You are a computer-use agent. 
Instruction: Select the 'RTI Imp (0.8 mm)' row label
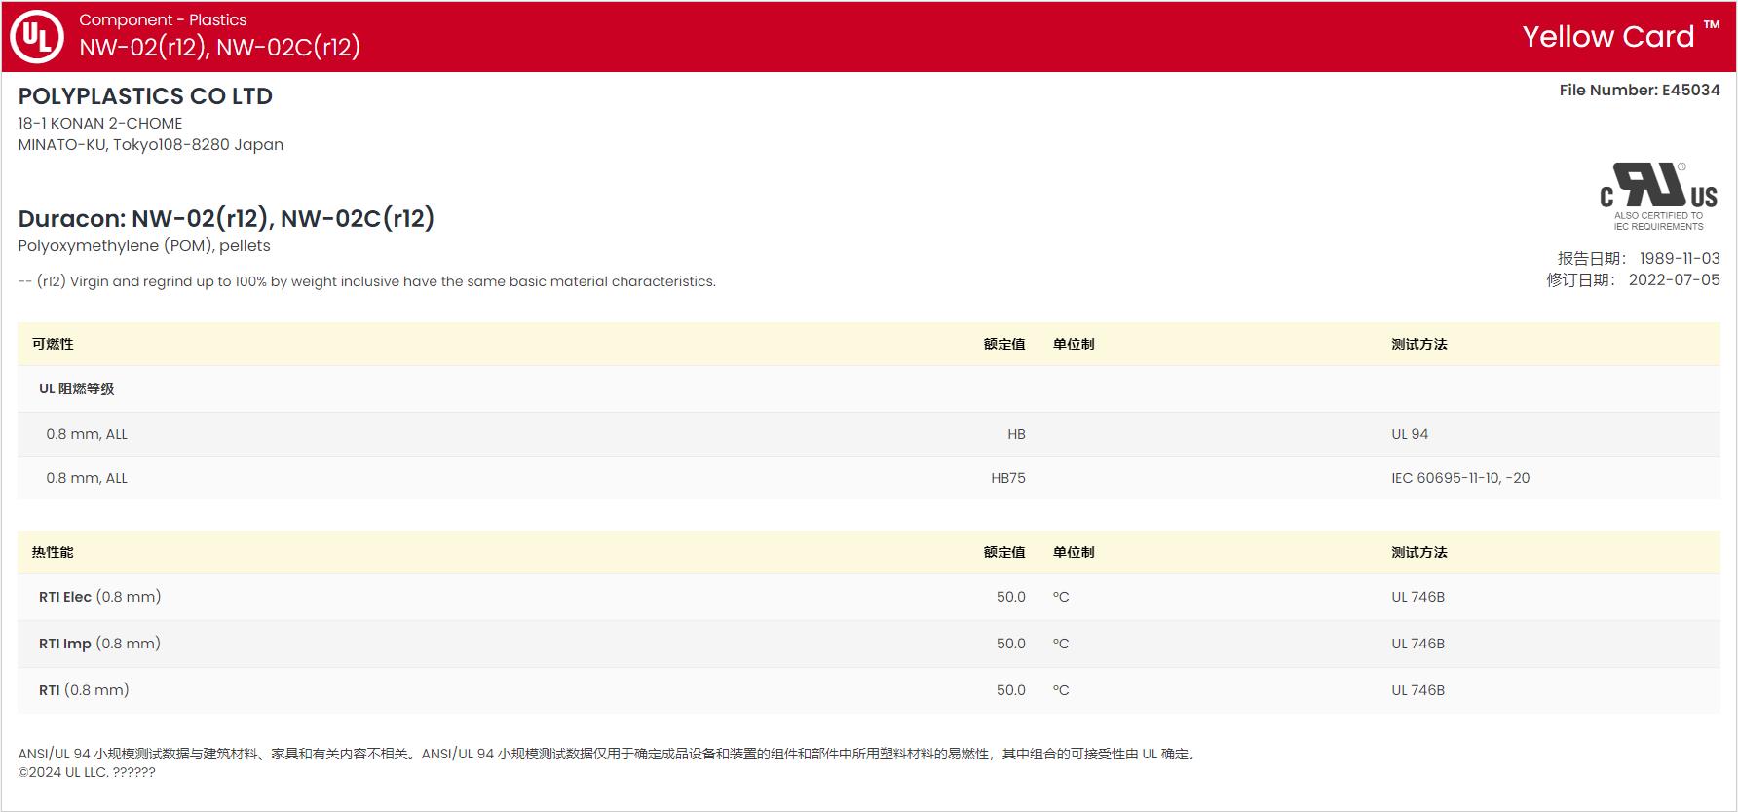click(x=100, y=644)
